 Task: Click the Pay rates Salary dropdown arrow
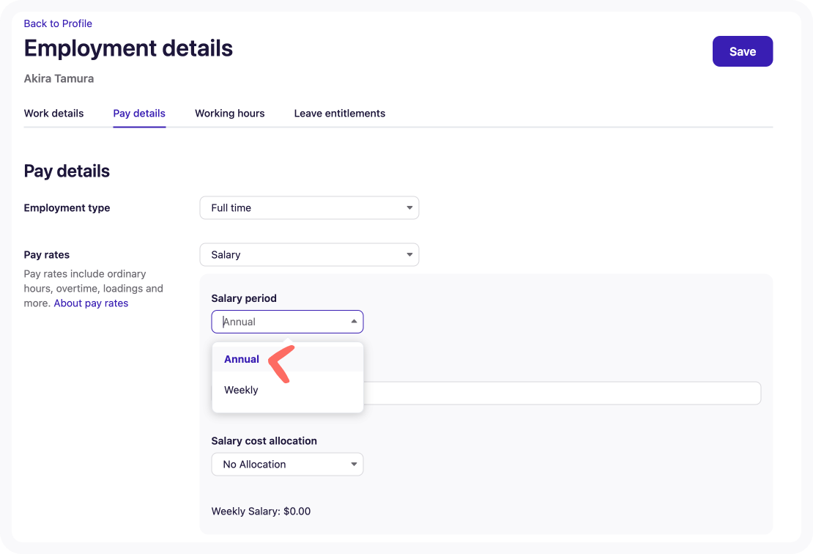tap(409, 255)
